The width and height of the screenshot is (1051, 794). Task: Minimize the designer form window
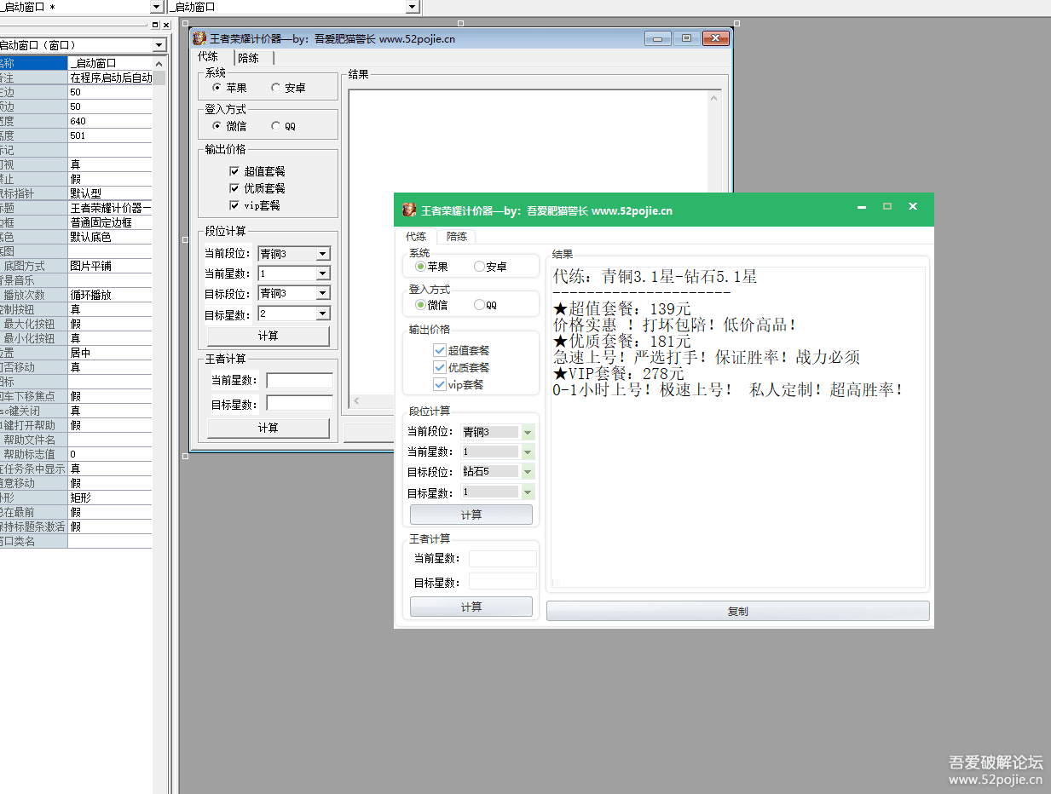[x=657, y=38]
